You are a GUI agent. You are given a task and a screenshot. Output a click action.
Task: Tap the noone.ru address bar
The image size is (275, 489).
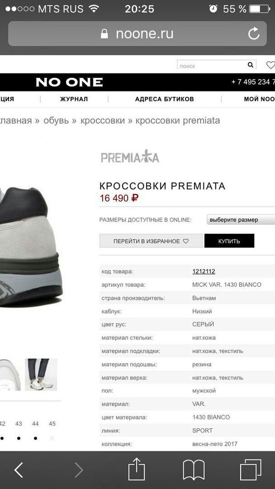[137, 34]
